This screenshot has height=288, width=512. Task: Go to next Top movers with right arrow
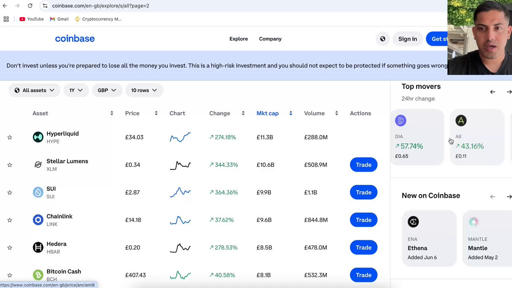tap(509, 92)
